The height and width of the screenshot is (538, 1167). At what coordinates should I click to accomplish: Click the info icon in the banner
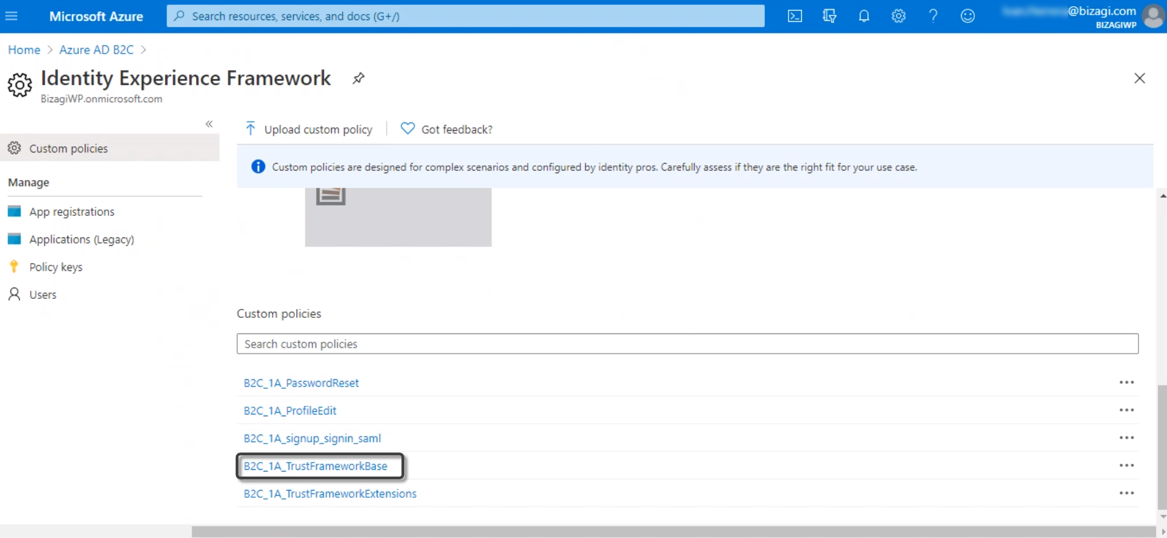coord(258,166)
